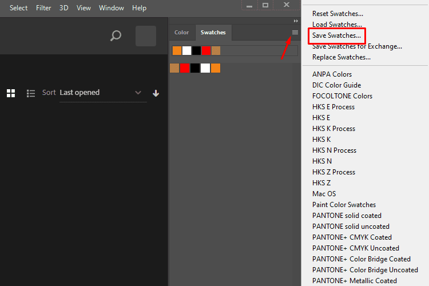
Task: Select Save Swatches for Exchange...
Action: [357, 46]
